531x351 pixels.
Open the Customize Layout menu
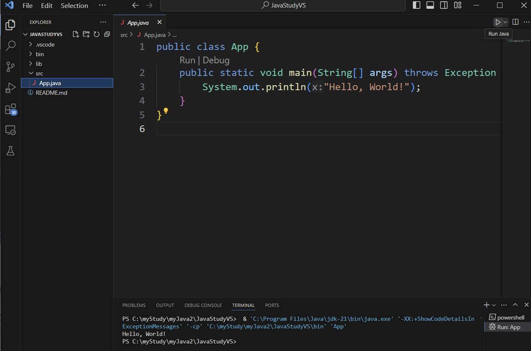point(458,5)
